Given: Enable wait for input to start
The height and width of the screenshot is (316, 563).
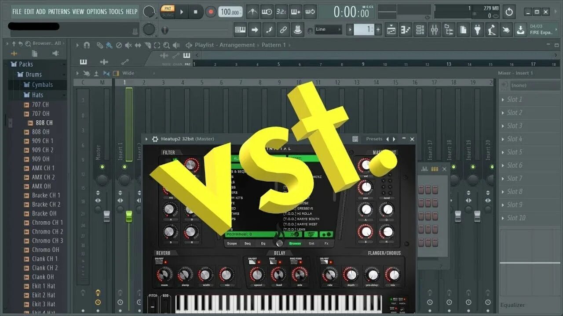Looking at the screenshot, I should click(x=267, y=12).
